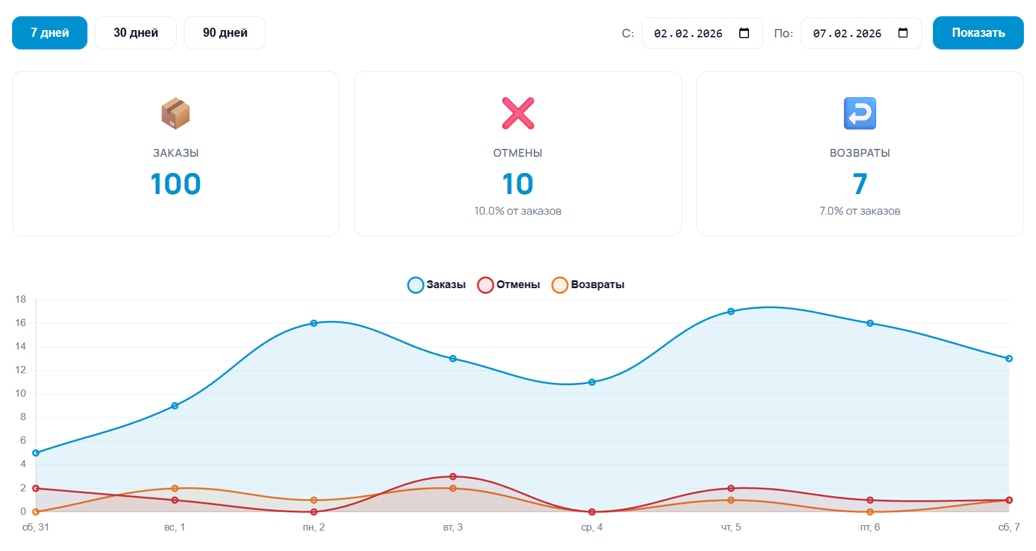Click the orders peak point on чт, 5
Screen dimensions: 1036x551
[731, 312]
